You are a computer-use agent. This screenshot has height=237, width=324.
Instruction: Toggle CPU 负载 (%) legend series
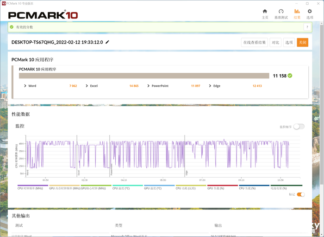[x=254, y=187]
